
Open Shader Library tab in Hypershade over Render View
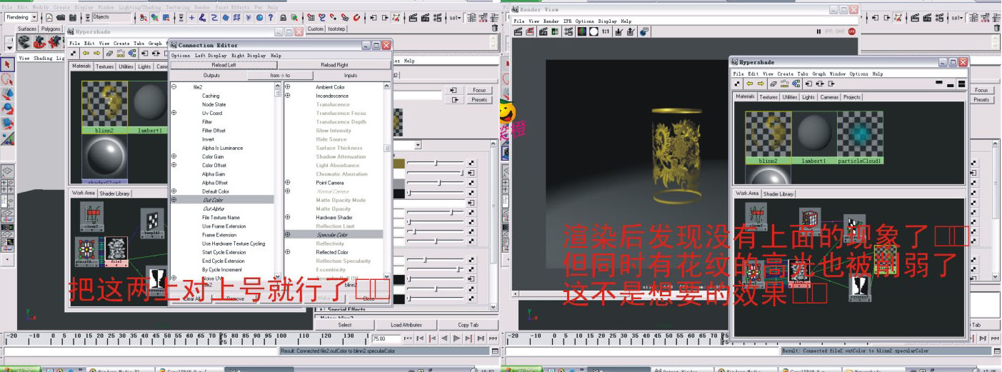pyautogui.click(x=778, y=193)
